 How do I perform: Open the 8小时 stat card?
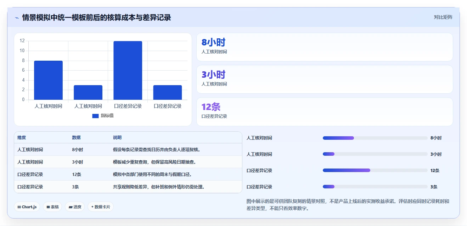tap(325, 47)
